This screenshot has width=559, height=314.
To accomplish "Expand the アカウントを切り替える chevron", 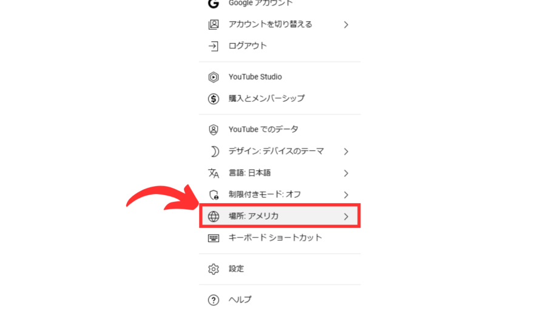I will (x=346, y=25).
